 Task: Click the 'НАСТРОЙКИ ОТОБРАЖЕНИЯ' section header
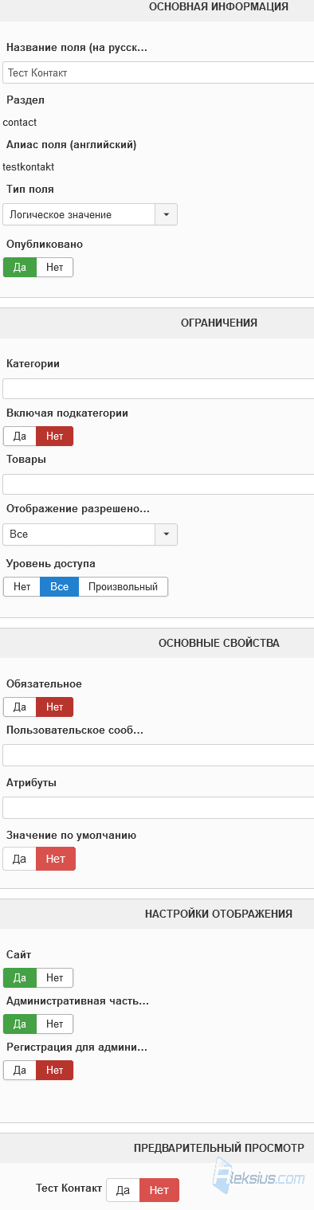(x=218, y=914)
